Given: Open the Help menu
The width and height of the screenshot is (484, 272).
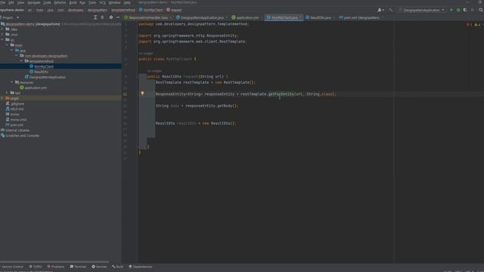Looking at the screenshot, I should coord(127,2).
